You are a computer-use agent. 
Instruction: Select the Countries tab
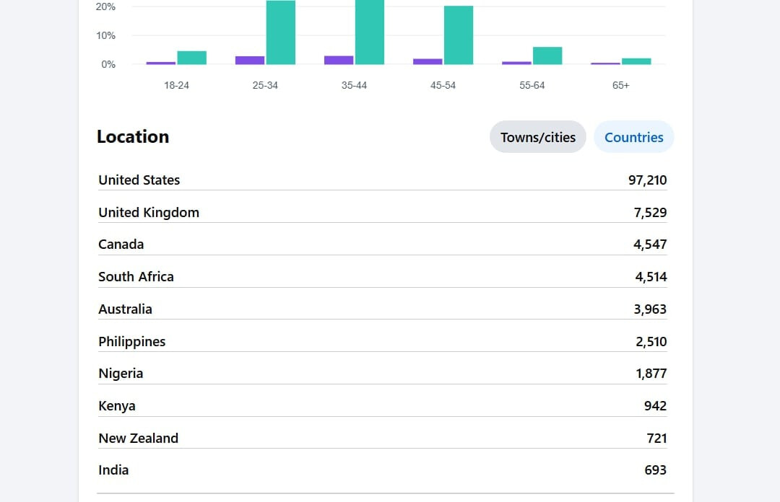click(x=634, y=137)
